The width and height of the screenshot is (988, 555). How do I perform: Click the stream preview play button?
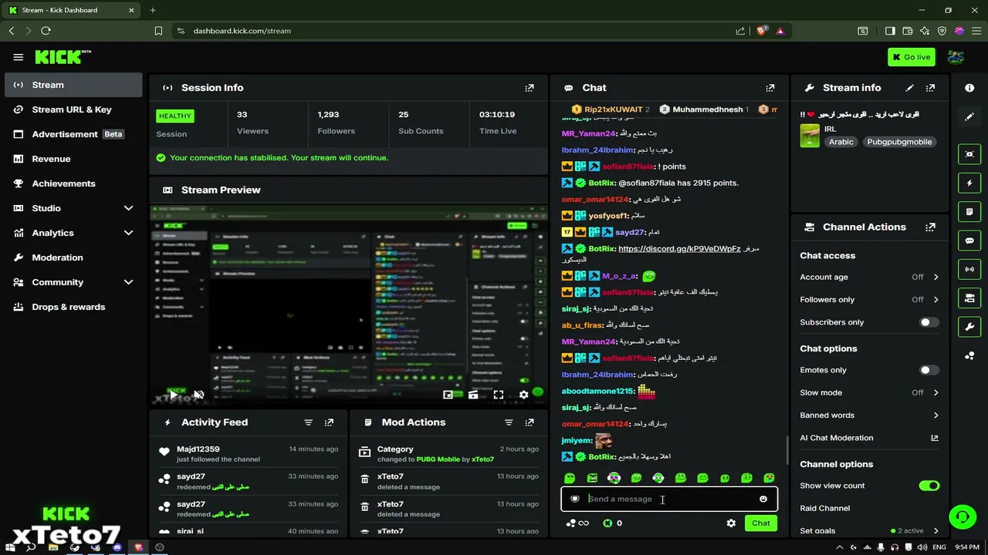[174, 395]
